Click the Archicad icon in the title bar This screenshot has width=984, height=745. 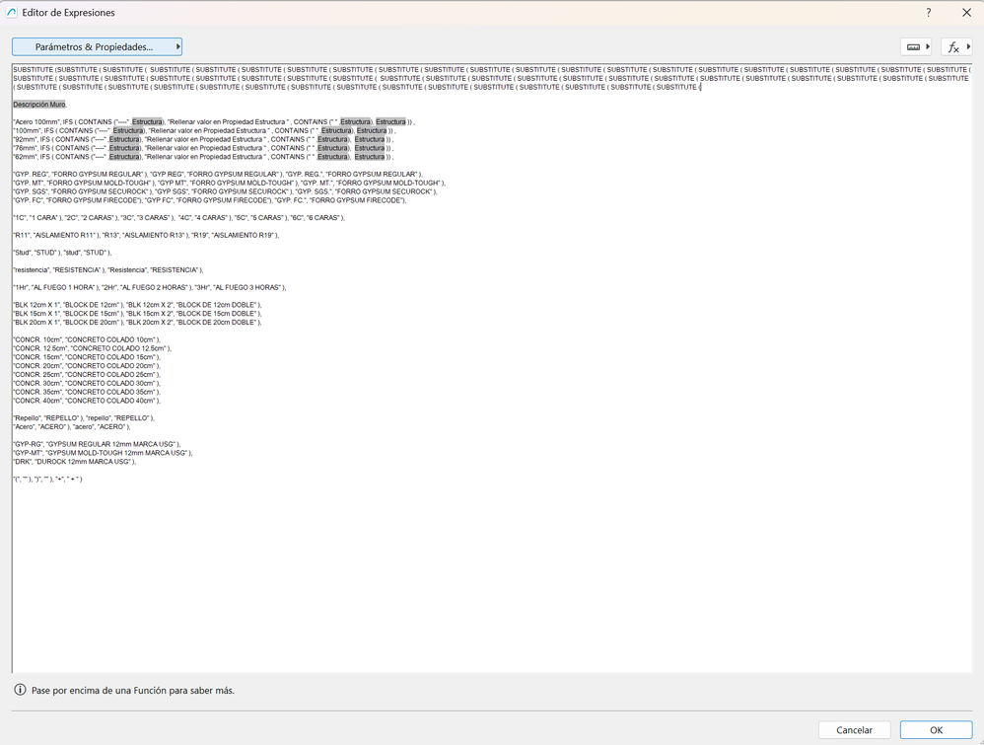click(x=11, y=13)
